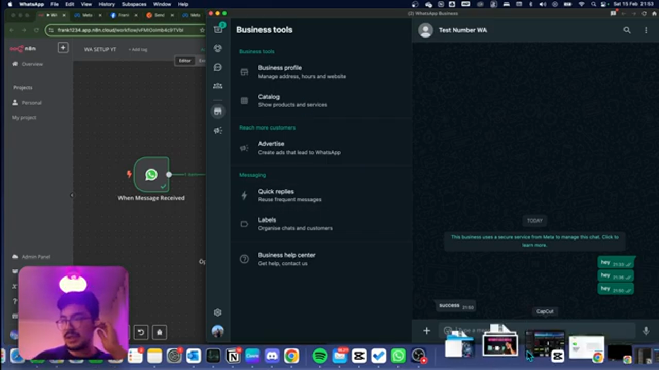659x370 pixels.
Task: Click the reload icon in WhatsApp title bar
Action: [644, 14]
